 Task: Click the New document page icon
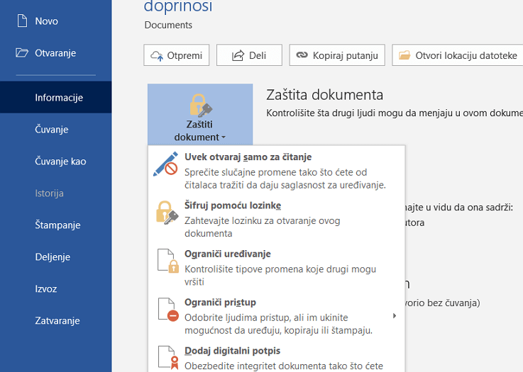click(x=21, y=21)
